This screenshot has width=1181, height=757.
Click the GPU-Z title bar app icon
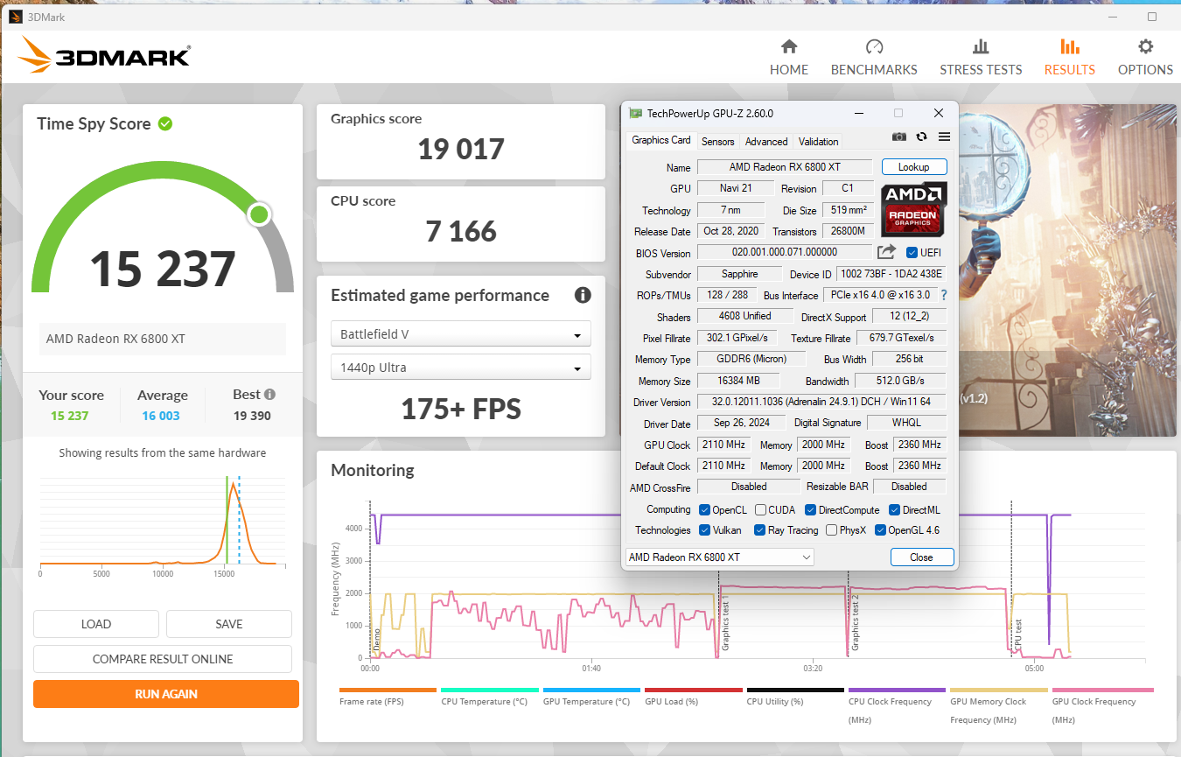point(635,113)
